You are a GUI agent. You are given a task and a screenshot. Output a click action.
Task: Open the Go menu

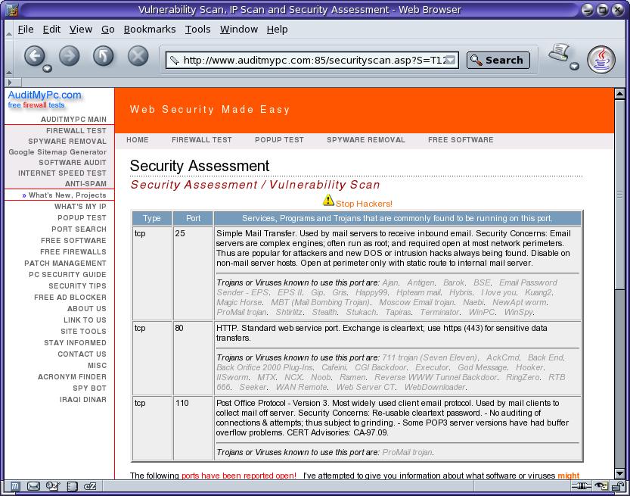click(107, 30)
